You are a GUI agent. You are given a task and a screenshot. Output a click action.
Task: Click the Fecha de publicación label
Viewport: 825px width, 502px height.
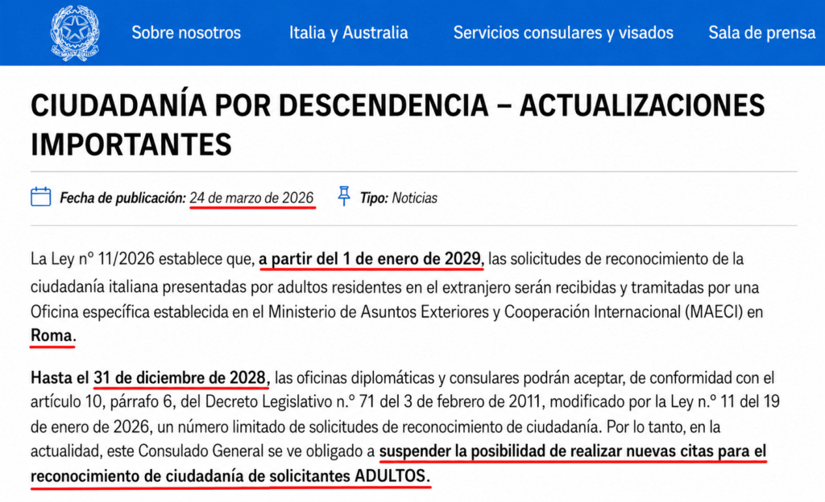point(122,198)
